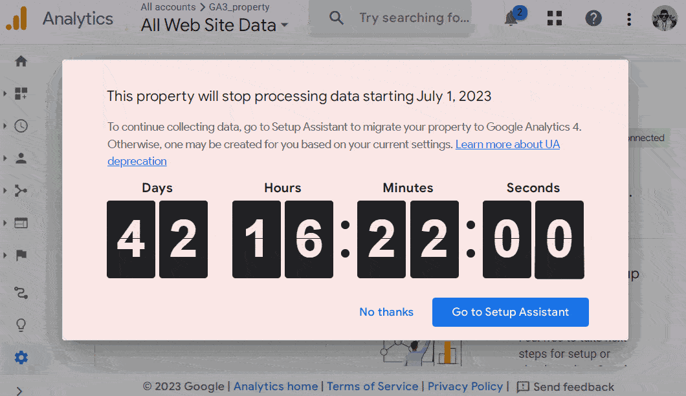Open the Audience person icon
This screenshot has height=396, width=686.
coord(21,158)
